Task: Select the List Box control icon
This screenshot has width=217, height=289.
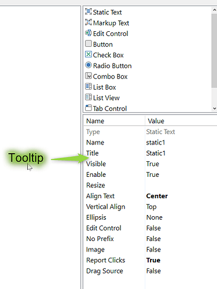Action: (89, 86)
